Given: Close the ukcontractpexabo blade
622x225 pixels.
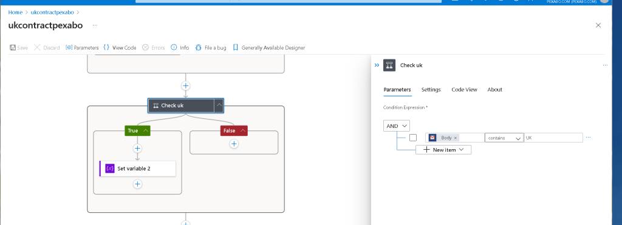Looking at the screenshot, I should pyautogui.click(x=598, y=25).
